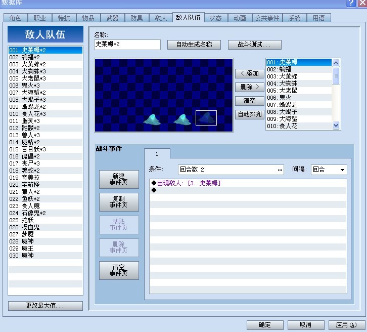This screenshot has height=332, width=367.
Task: Switch to the 特技 tab
Action: pyautogui.click(x=64, y=18)
